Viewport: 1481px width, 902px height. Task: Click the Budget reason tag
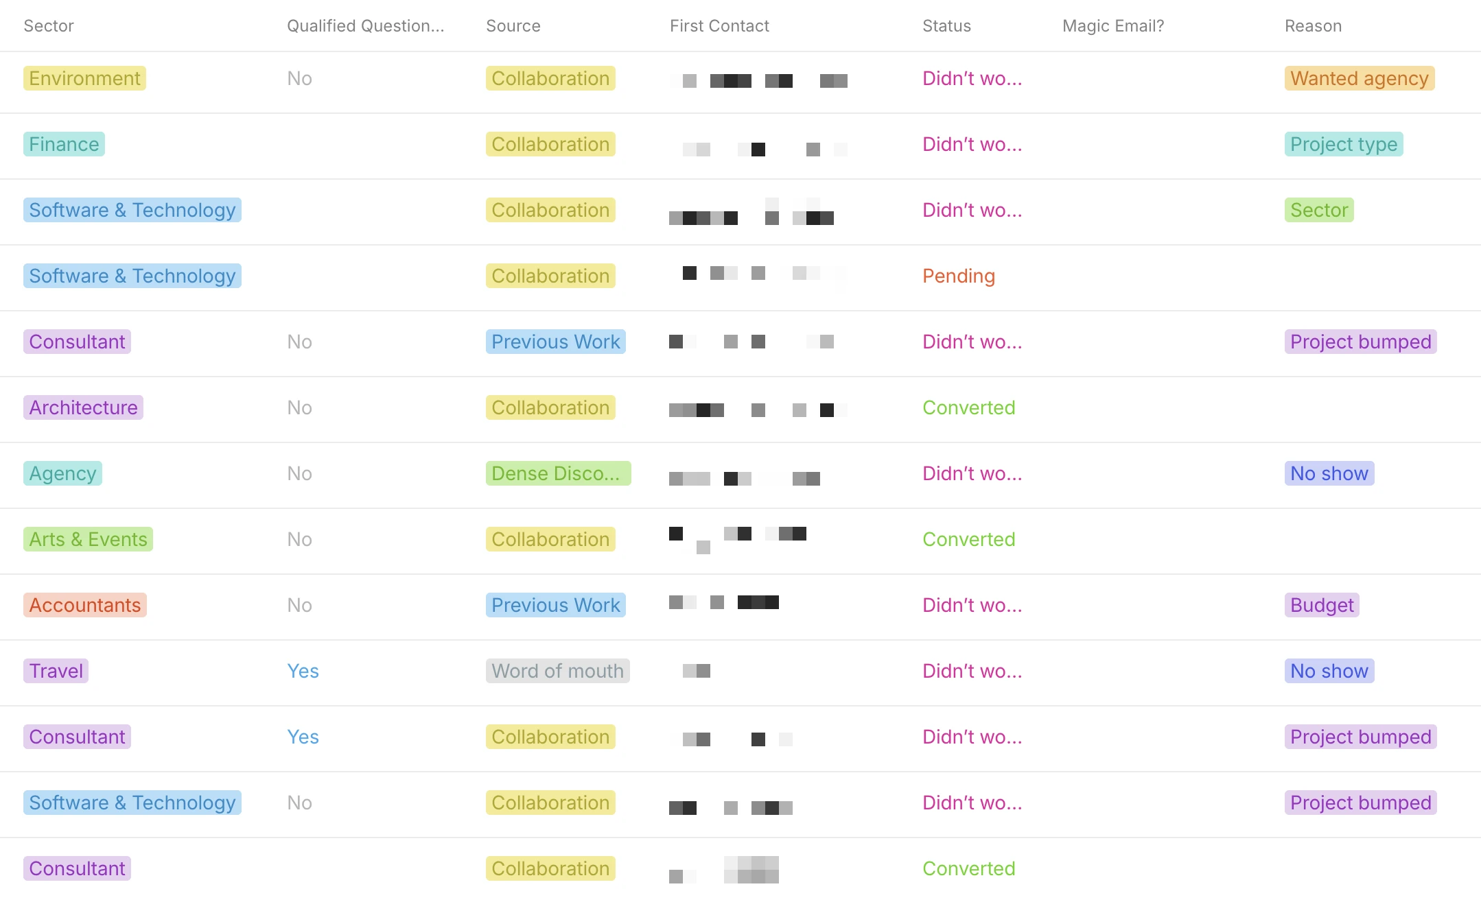point(1320,605)
